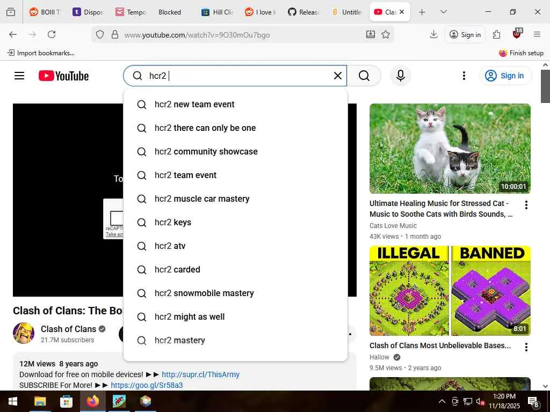This screenshot has width=550, height=412.
Task: View site security padlock info
Action: point(115,34)
